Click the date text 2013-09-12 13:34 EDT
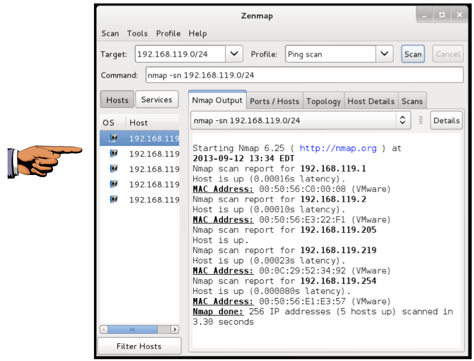Viewport: 474px width, 361px height. tap(243, 158)
